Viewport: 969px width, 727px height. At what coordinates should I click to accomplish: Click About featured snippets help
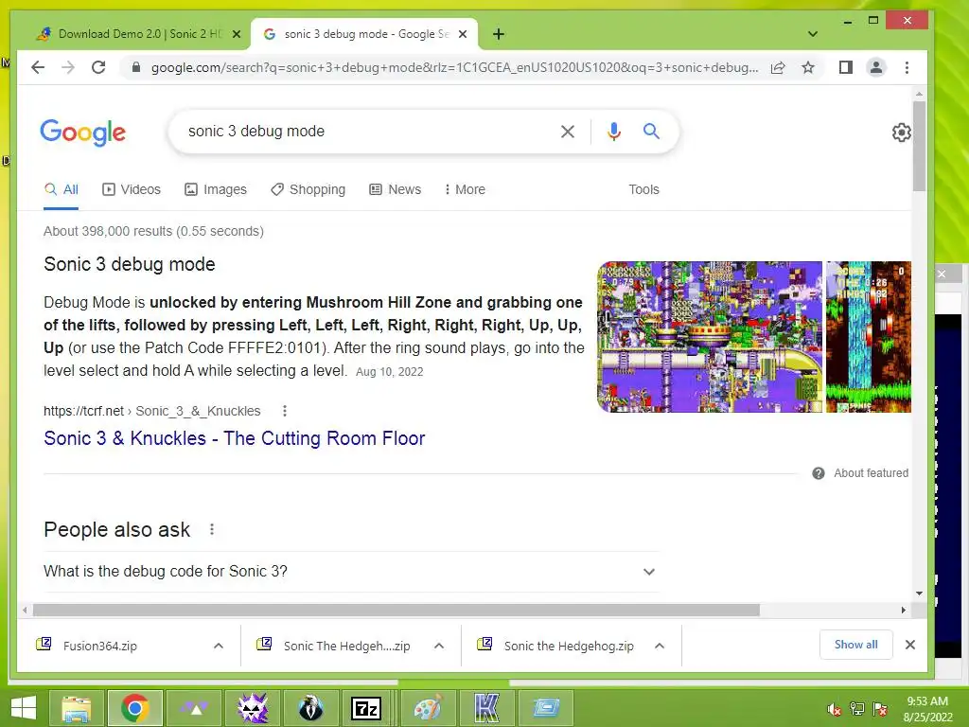coord(860,473)
